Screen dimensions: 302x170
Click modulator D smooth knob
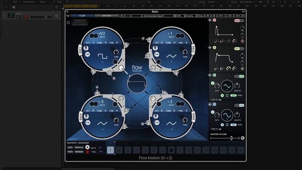[x=237, y=115]
